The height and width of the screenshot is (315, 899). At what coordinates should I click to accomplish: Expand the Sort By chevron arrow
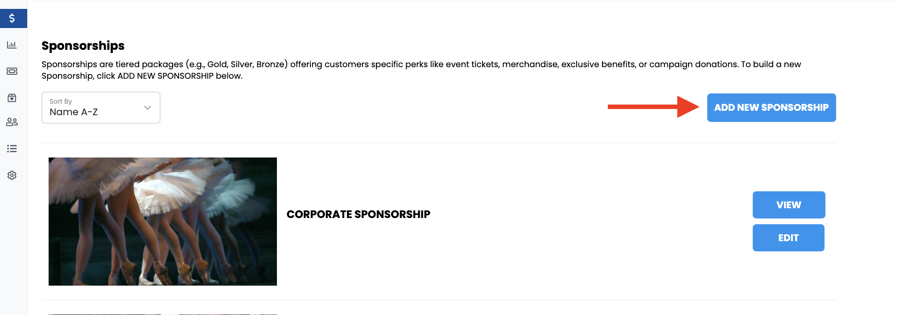(148, 108)
